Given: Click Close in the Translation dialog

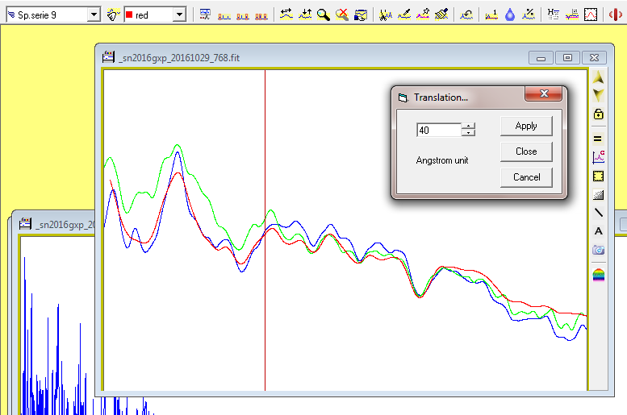Looking at the screenshot, I should click(x=526, y=151).
